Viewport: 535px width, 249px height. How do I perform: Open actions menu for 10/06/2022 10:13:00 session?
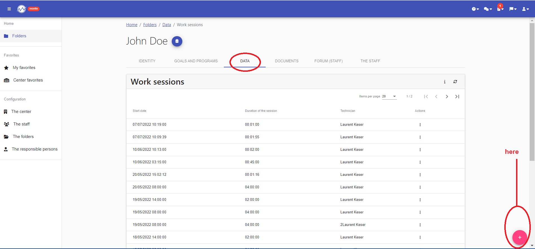[420, 150]
